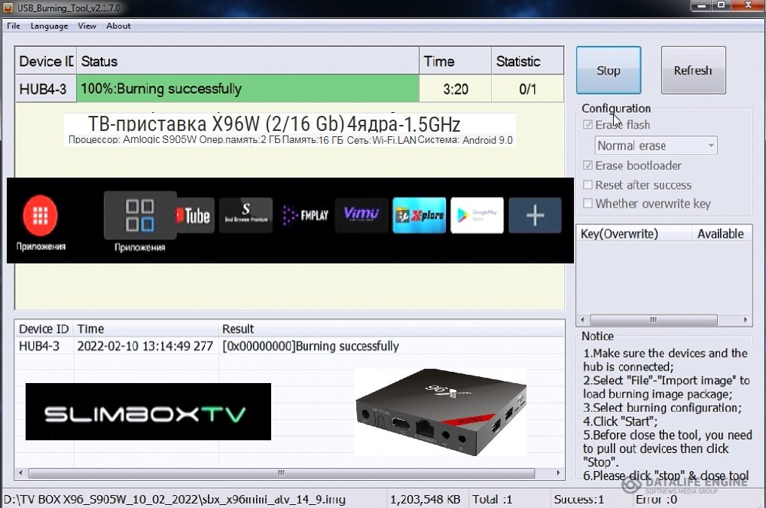Click the key list scroll right arrow
Image resolution: width=766 pixels, height=508 pixels.
click(x=746, y=320)
